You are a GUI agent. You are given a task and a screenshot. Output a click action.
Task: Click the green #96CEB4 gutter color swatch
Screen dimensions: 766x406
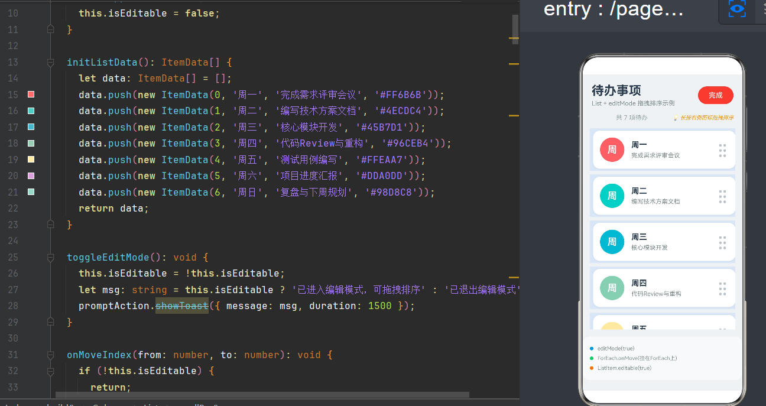tap(31, 143)
